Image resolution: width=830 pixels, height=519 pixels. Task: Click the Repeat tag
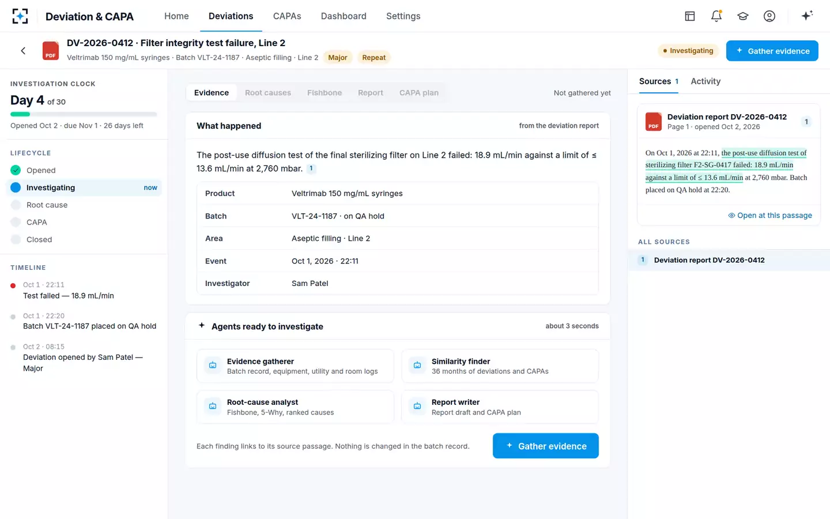tap(374, 58)
